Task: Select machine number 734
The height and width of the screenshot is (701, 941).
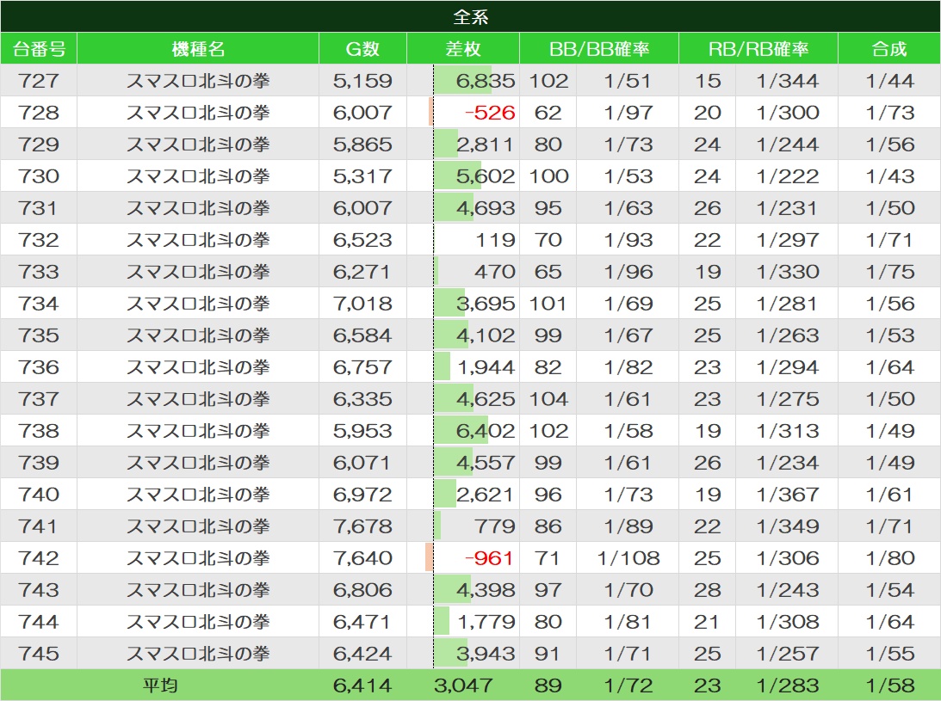Action: tap(39, 303)
